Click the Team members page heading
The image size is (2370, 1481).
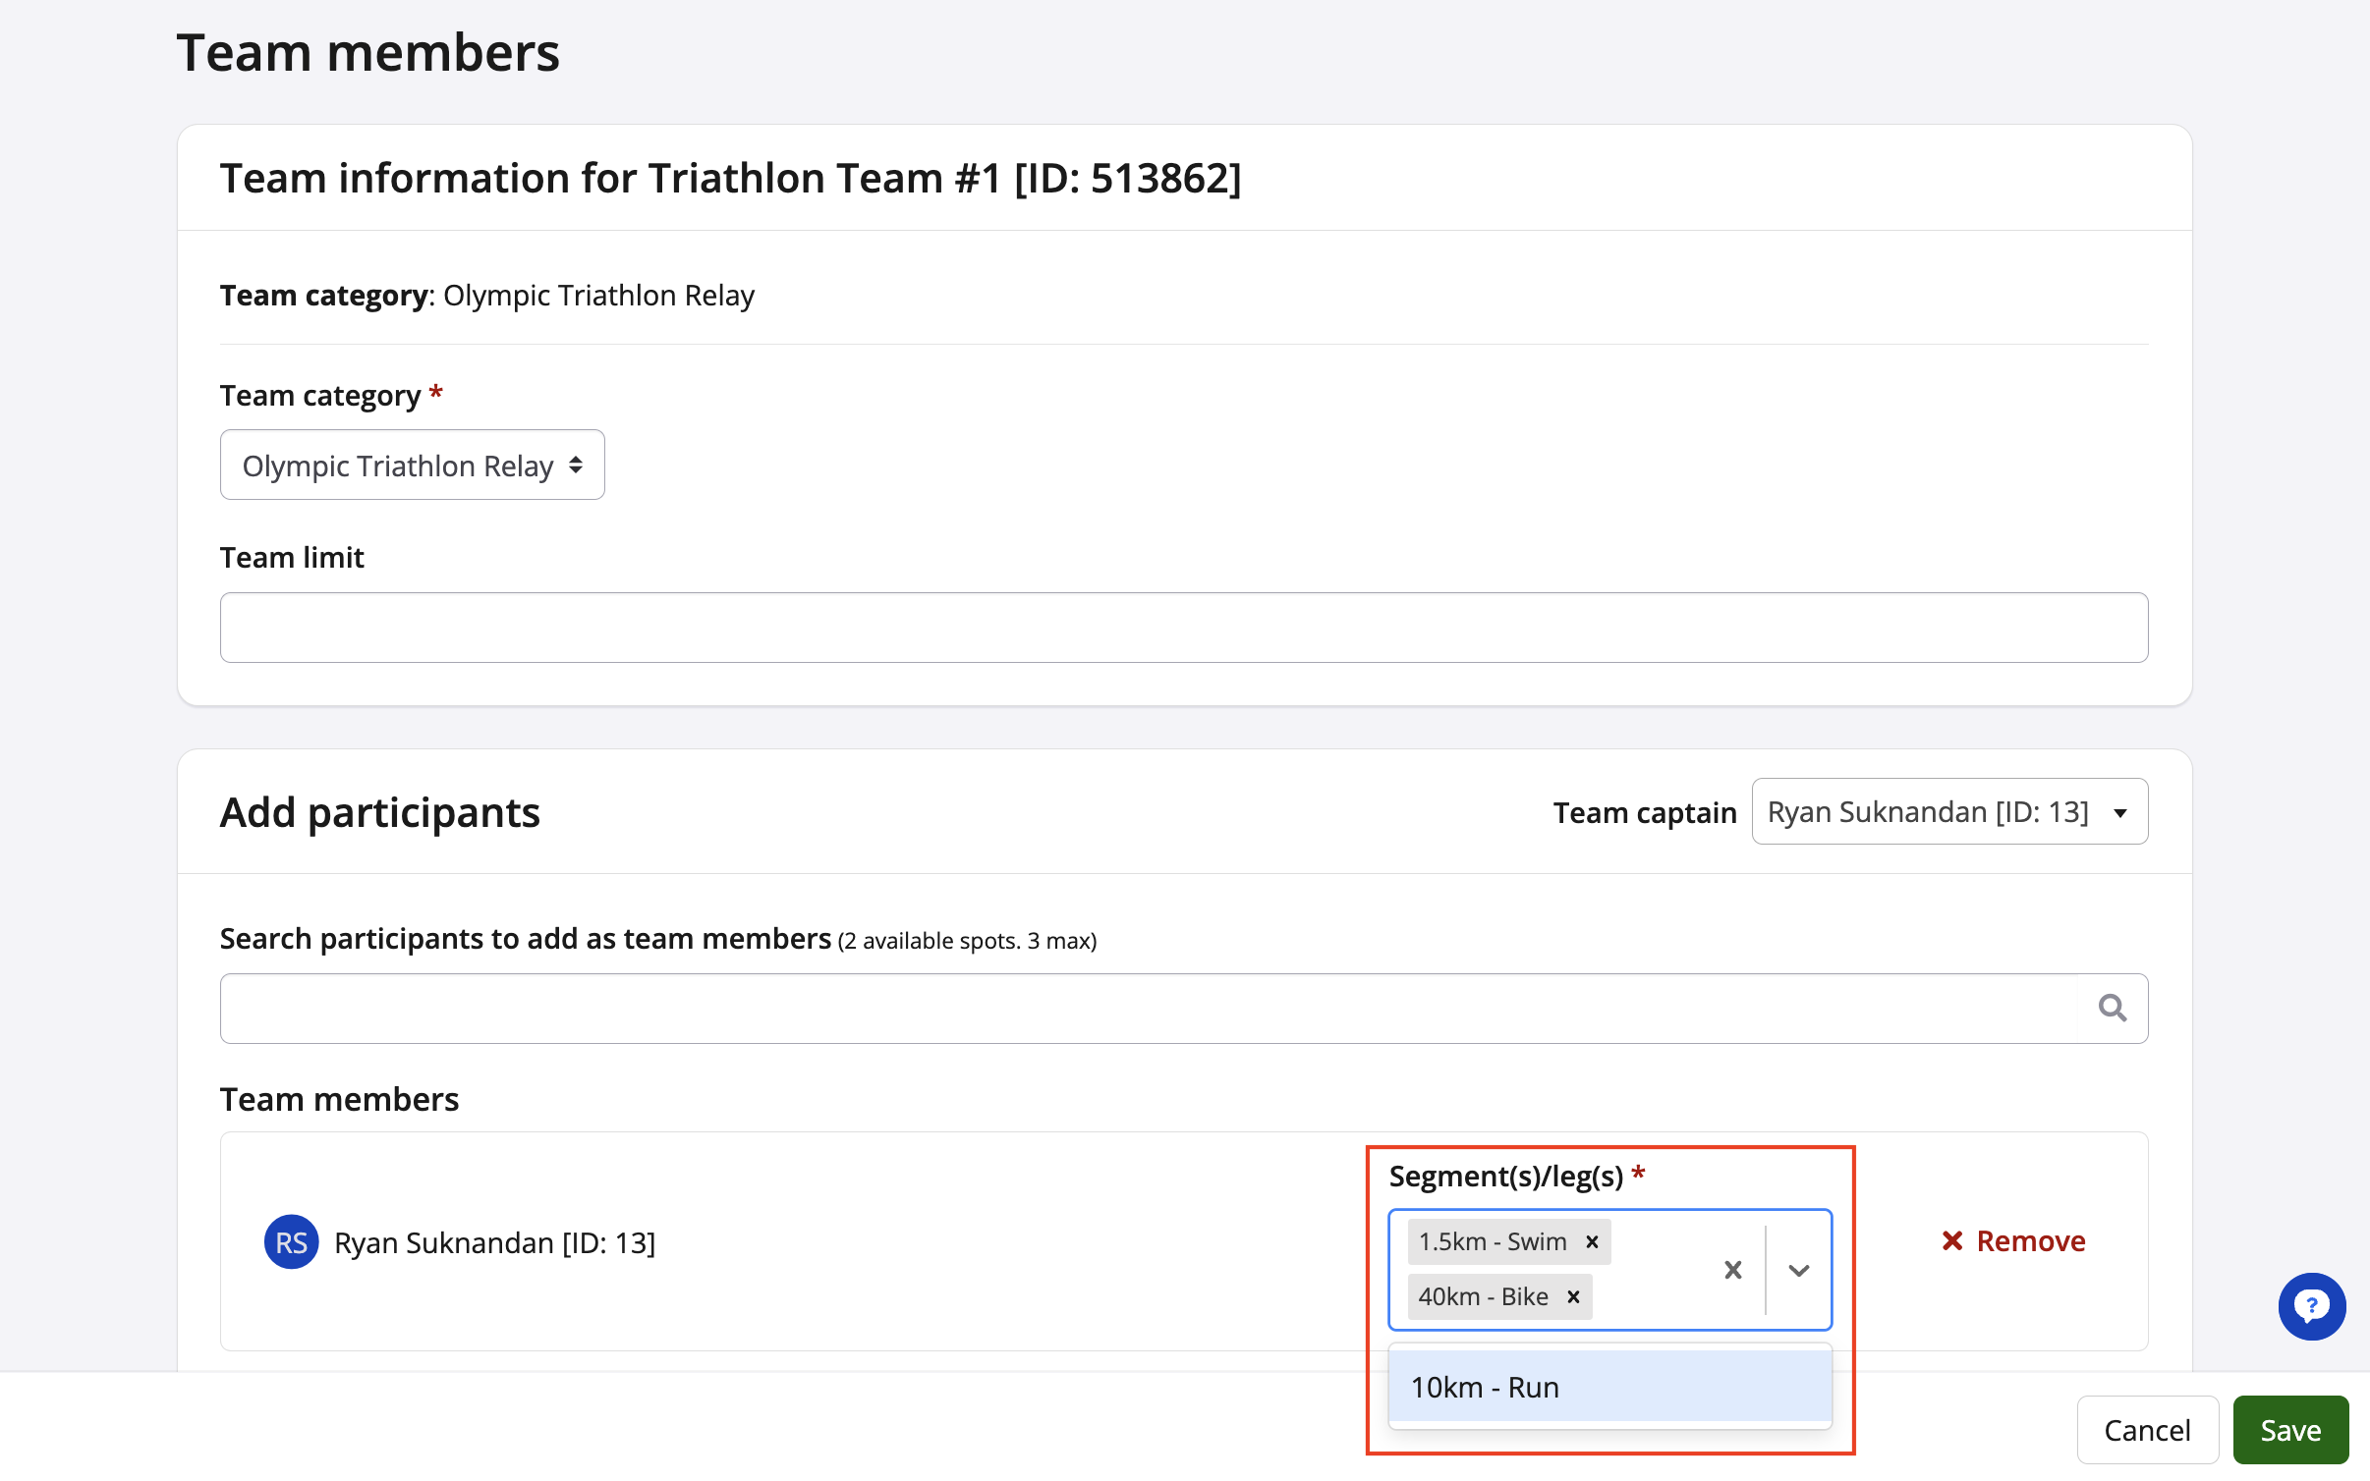tap(367, 53)
